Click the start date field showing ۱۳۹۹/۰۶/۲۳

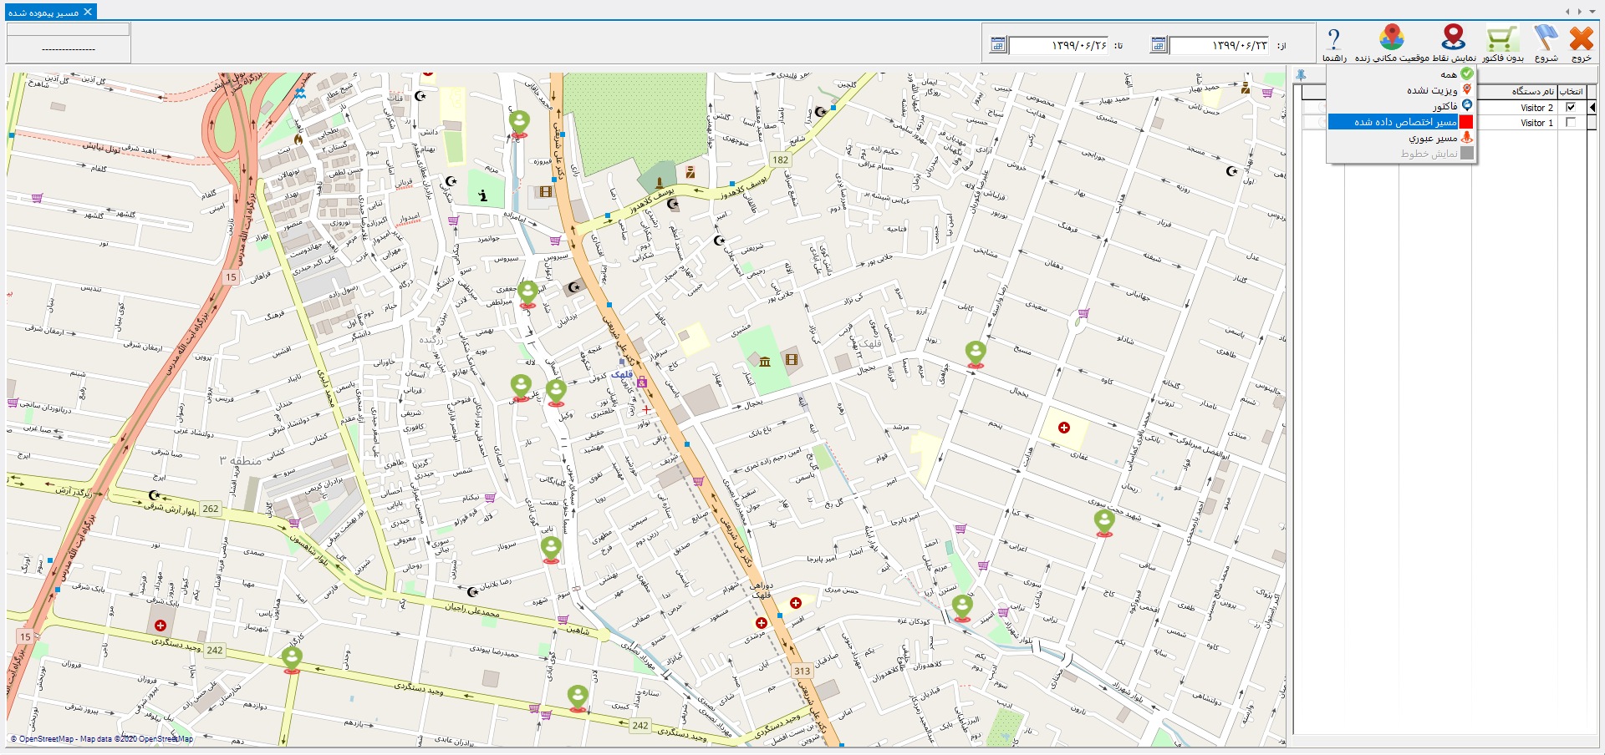(x=1219, y=45)
